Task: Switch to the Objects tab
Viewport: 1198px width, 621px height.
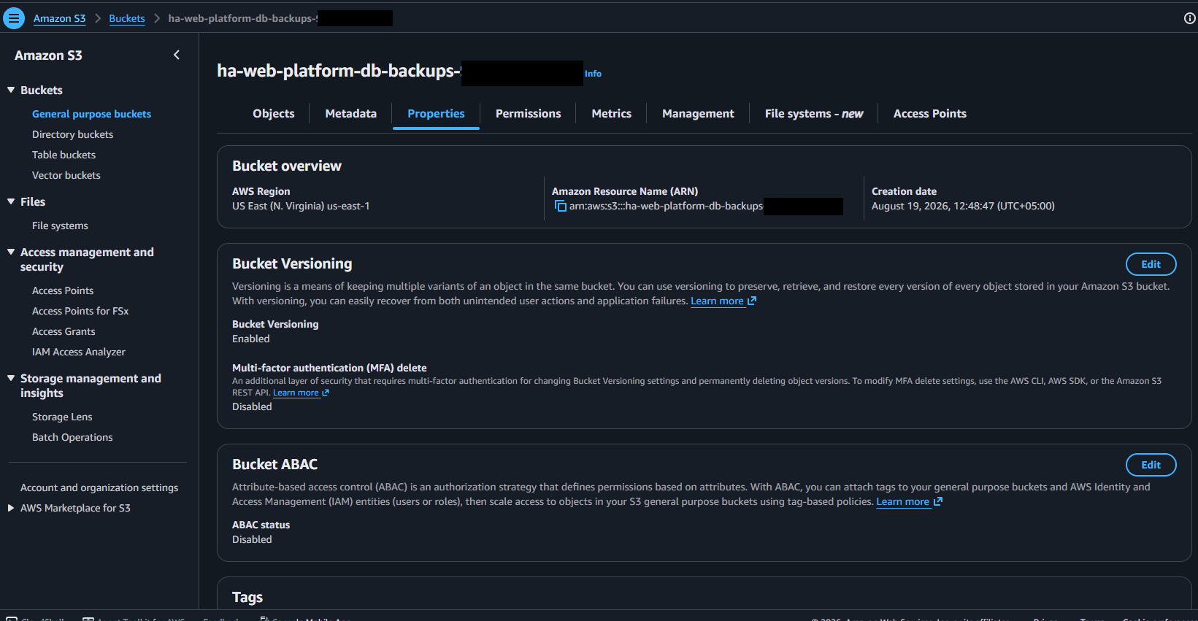Action: click(274, 113)
